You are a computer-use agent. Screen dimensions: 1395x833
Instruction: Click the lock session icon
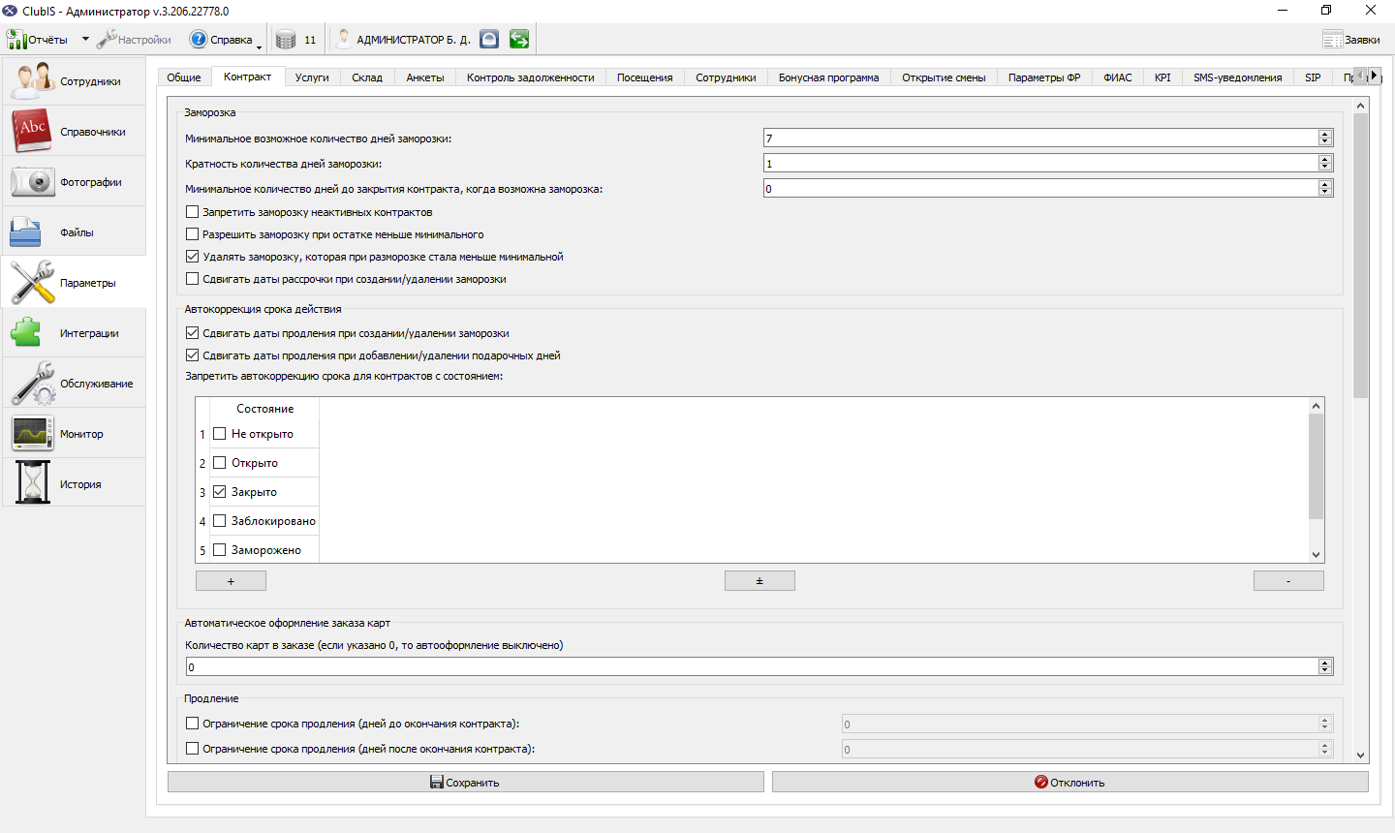489,39
